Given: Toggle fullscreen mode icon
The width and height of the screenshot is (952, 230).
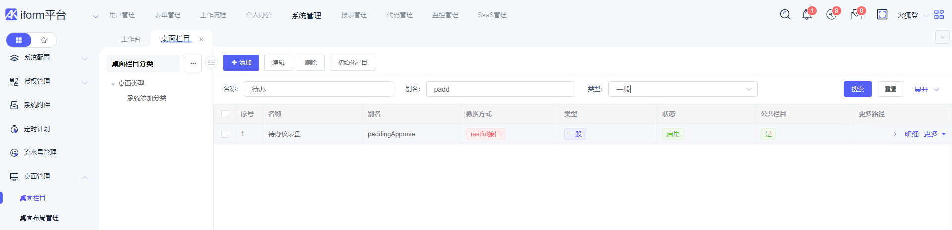Looking at the screenshot, I should 882,15.
